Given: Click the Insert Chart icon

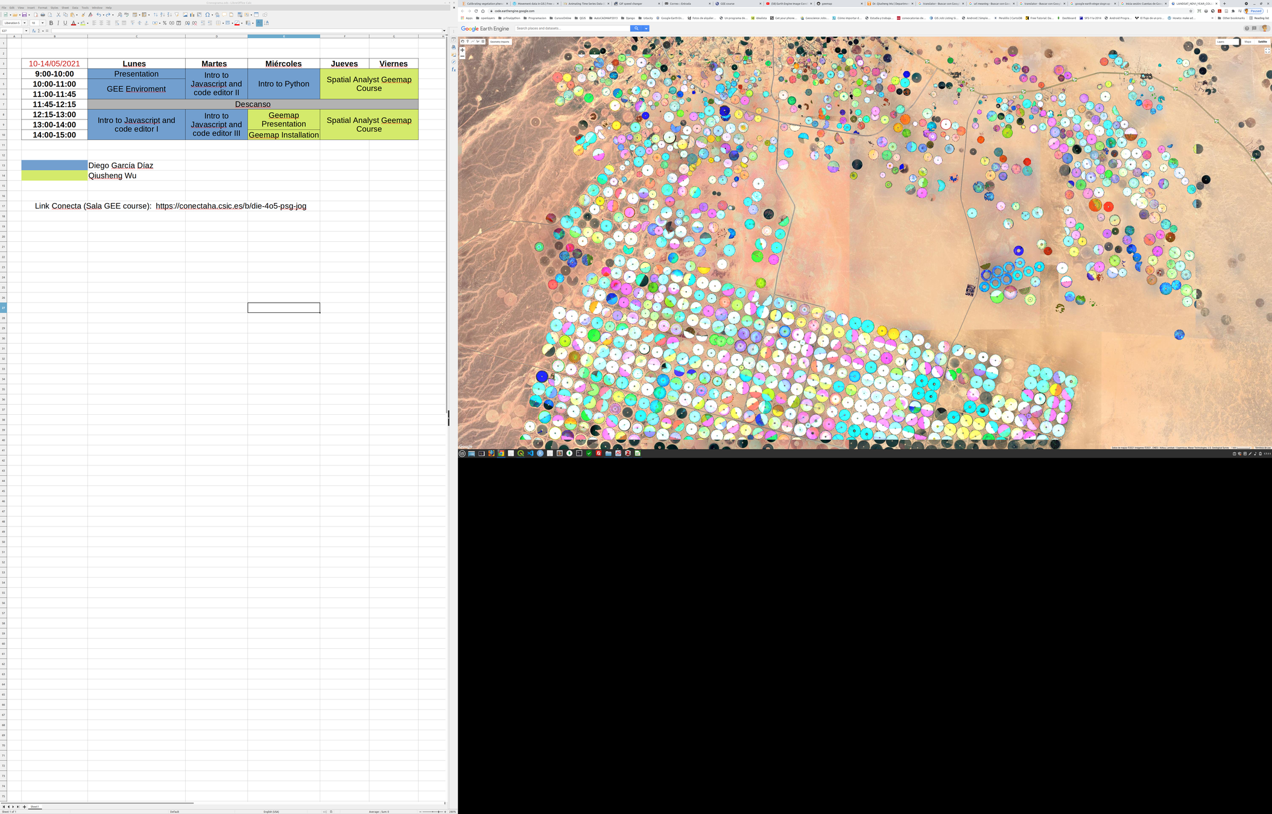Looking at the screenshot, I should click(192, 14).
